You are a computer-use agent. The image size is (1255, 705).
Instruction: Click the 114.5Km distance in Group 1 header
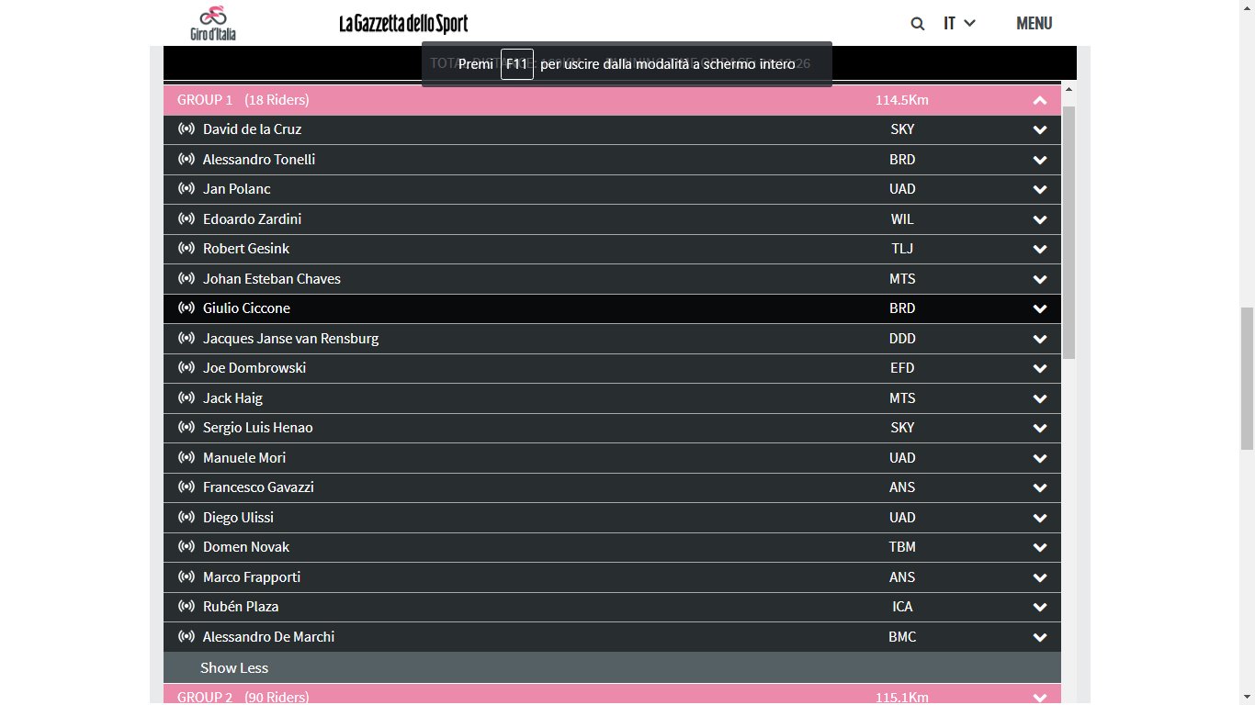coord(902,99)
